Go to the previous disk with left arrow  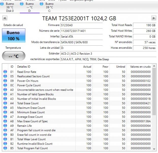tap(5, 18)
